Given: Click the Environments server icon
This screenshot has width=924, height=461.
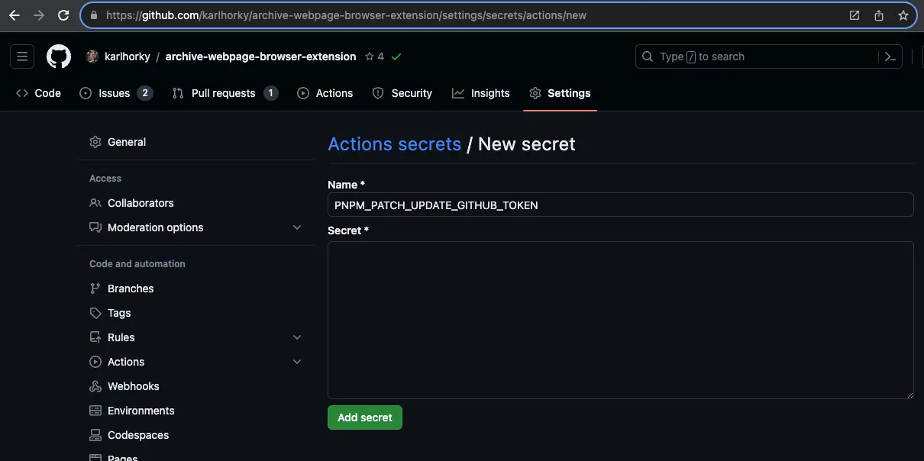Looking at the screenshot, I should (95, 411).
